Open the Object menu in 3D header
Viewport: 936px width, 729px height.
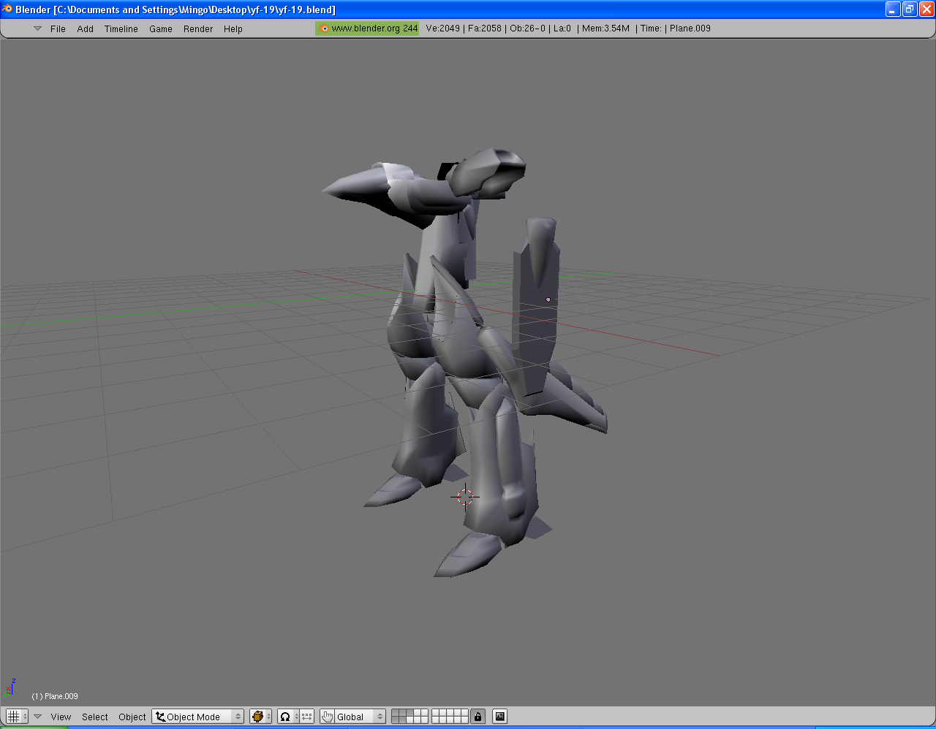coord(132,717)
